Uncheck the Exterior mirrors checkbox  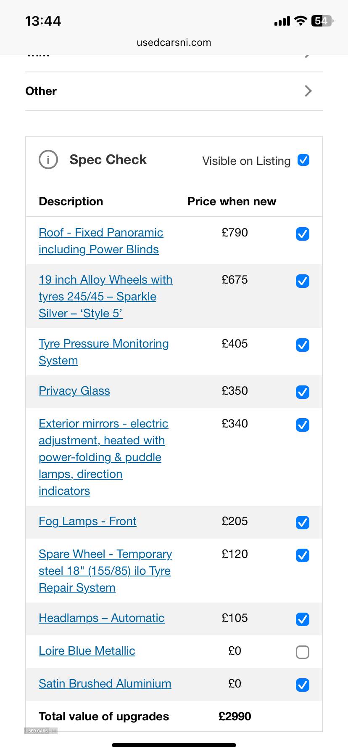coord(303,425)
